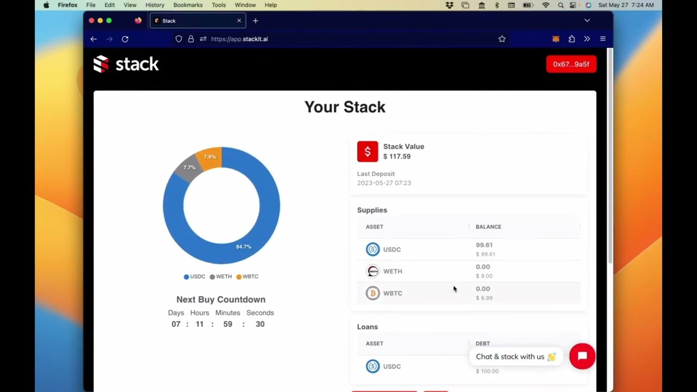Image resolution: width=697 pixels, height=392 pixels.
Task: Open the red chat bubble widget
Action: (x=582, y=356)
